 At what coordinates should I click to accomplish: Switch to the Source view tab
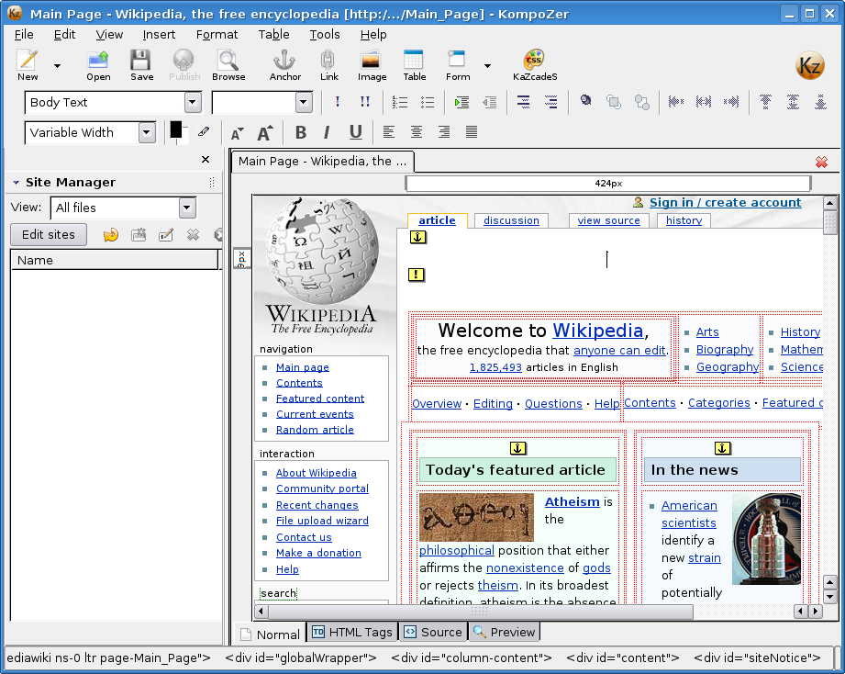[x=433, y=632]
